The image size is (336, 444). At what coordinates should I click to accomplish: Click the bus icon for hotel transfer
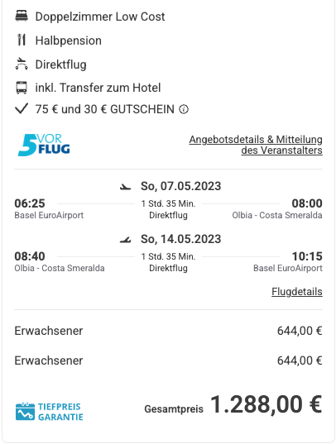(22, 88)
